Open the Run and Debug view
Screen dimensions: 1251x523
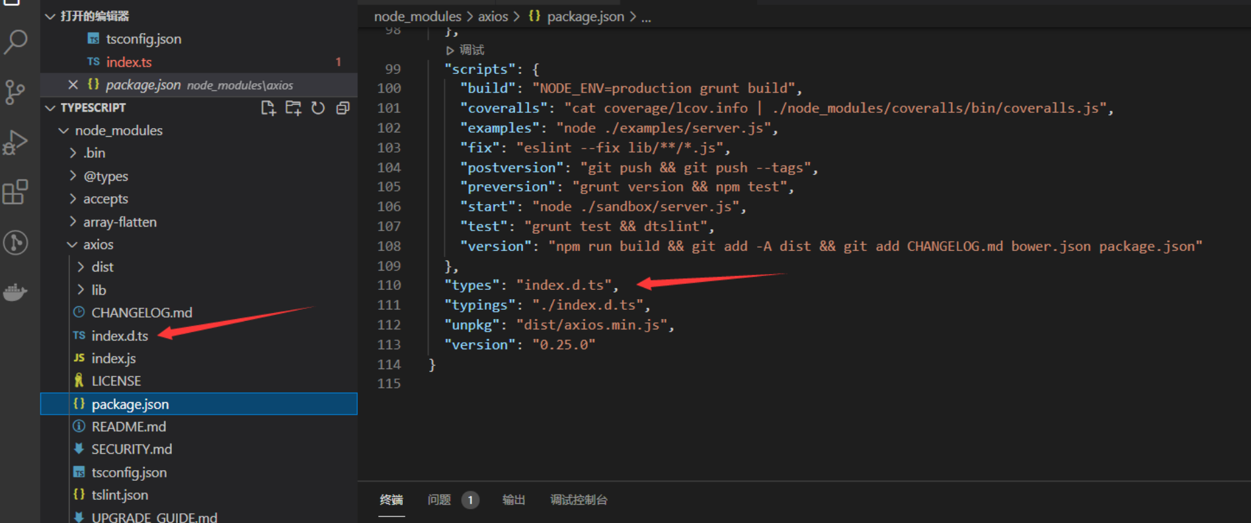click(15, 142)
